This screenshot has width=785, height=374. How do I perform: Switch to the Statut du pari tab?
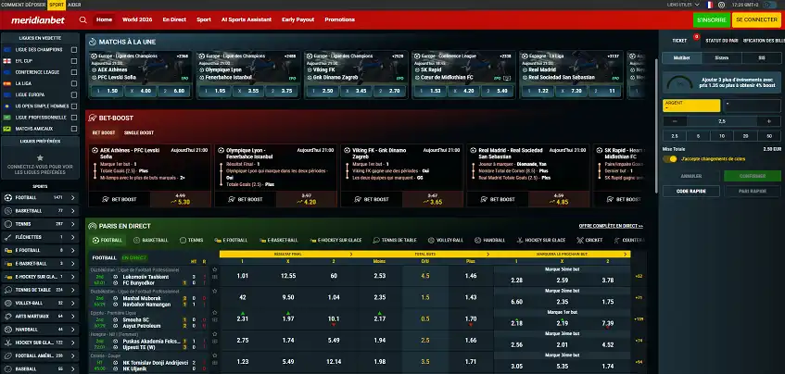pyautogui.click(x=720, y=41)
